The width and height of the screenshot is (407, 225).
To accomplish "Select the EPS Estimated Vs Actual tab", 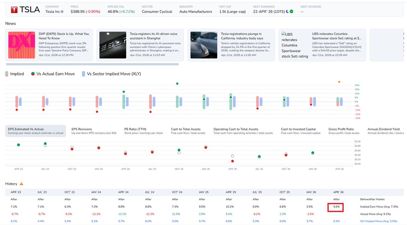I will (x=36, y=131).
